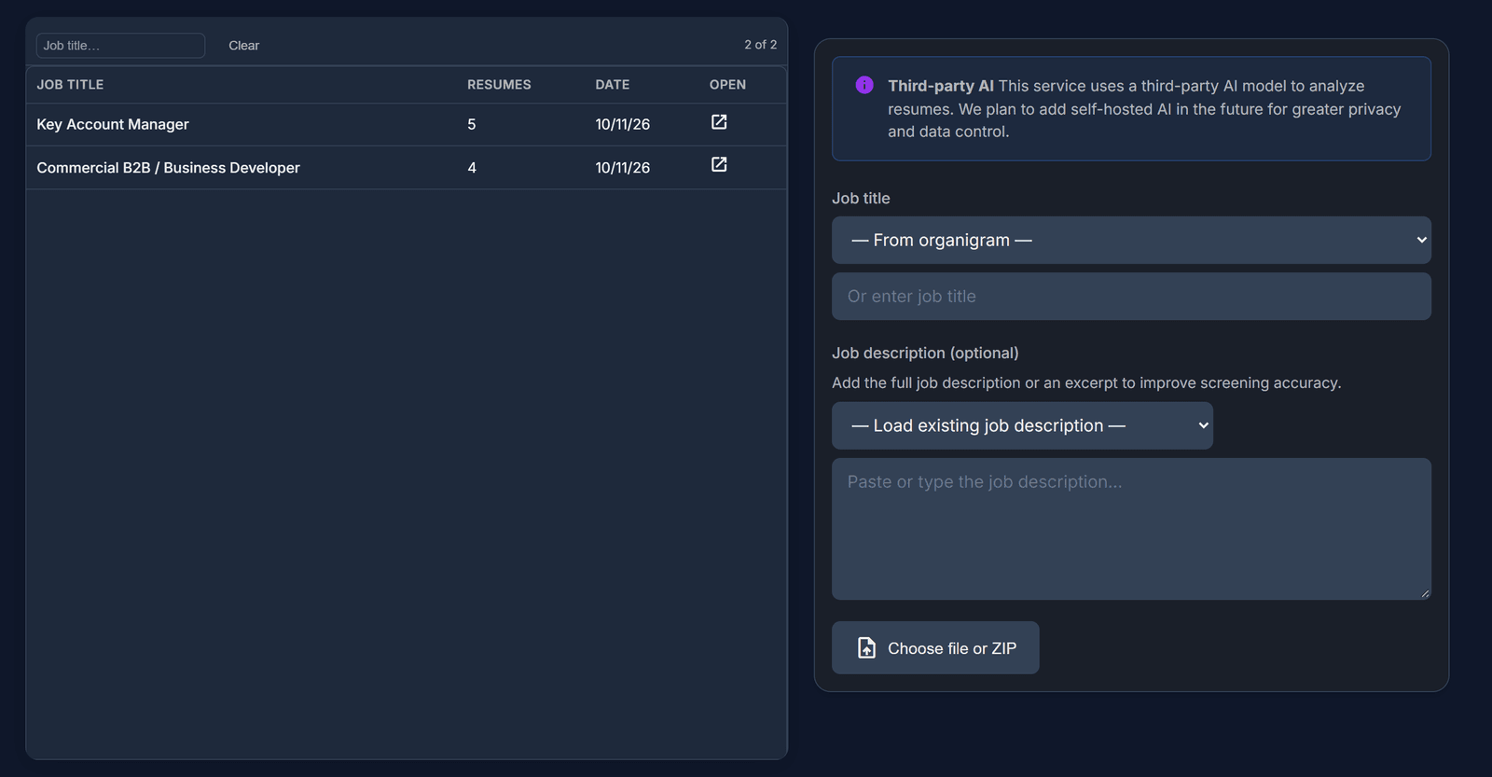Click the 2 of 2 results counter

coord(760,45)
